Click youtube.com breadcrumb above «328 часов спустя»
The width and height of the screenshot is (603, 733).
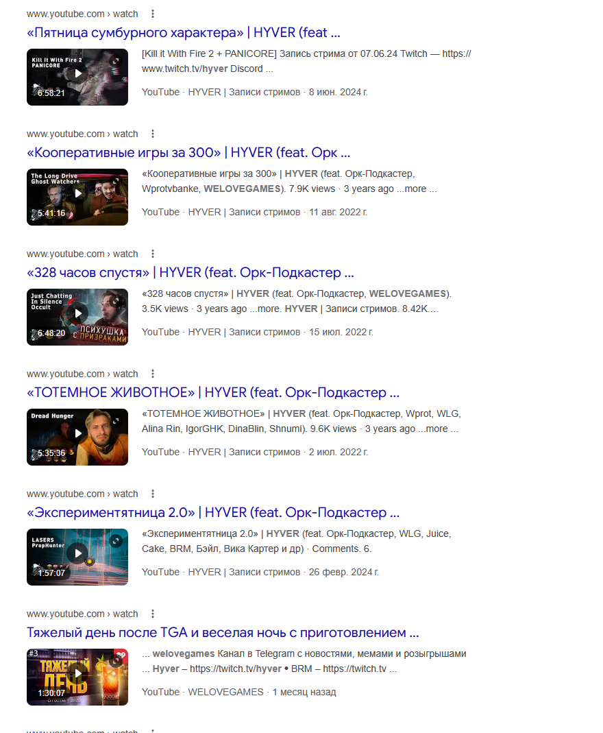coord(82,254)
